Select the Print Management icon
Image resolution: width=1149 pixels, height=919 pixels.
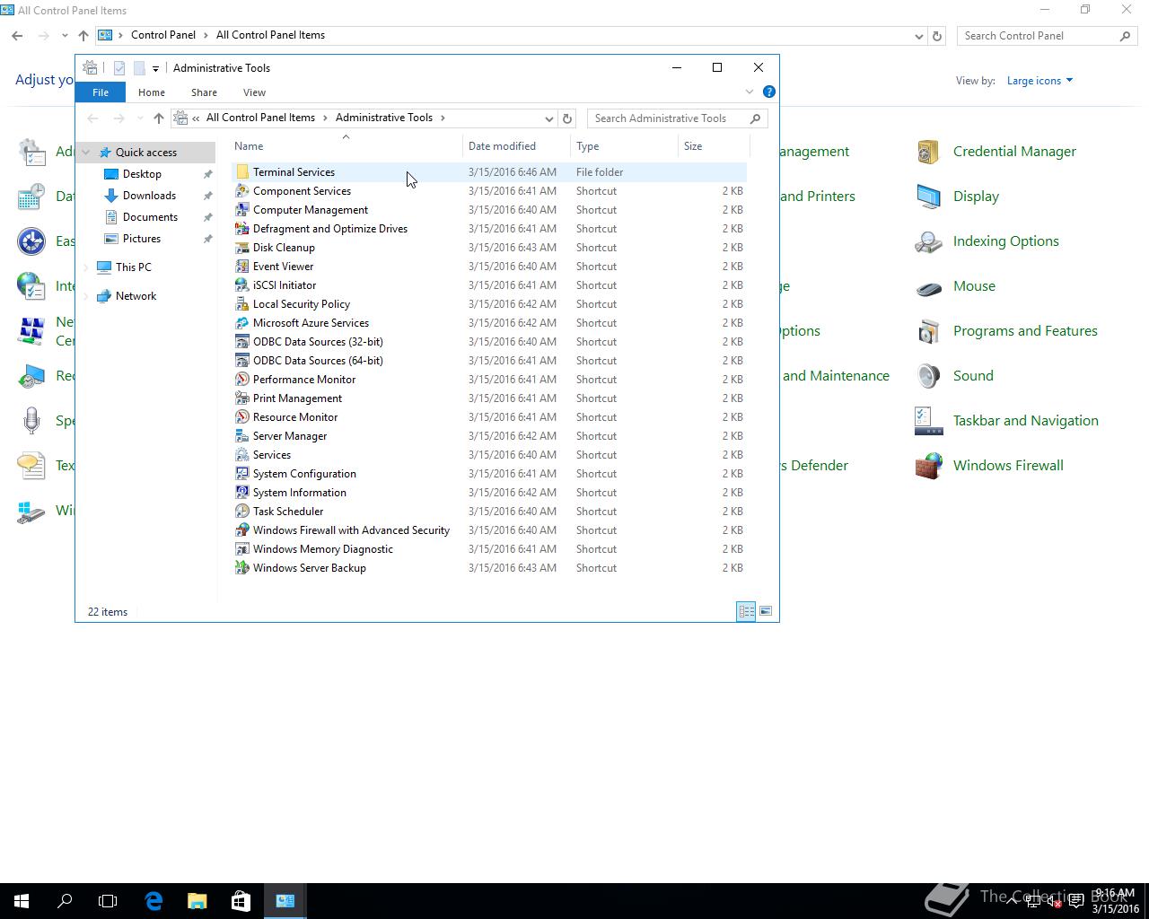241,398
